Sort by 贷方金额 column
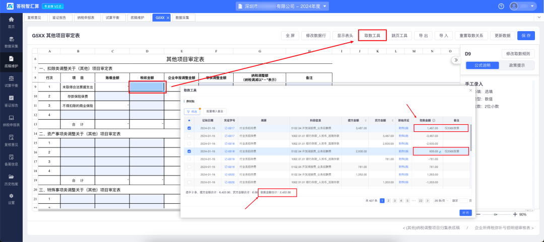Image resolution: width=544 pixels, height=242 pixels. pyautogui.click(x=393, y=120)
